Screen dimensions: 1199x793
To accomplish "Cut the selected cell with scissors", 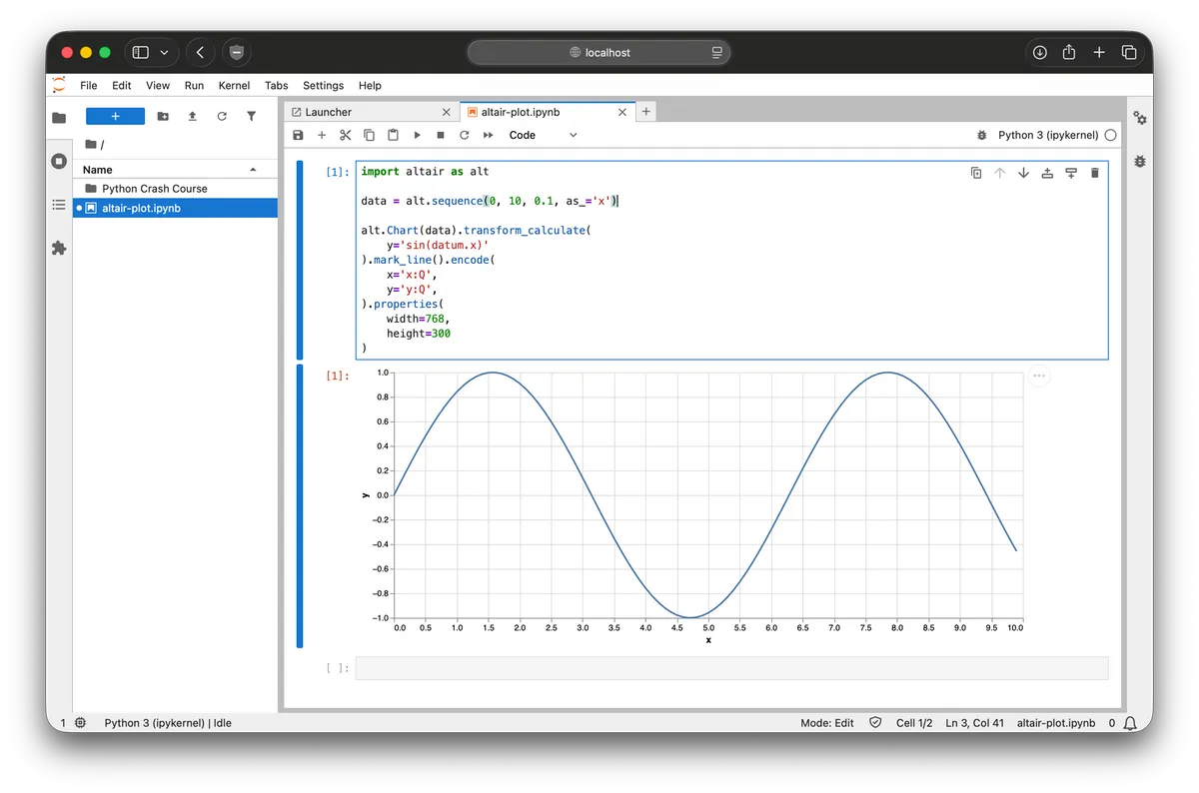I will coord(346,135).
